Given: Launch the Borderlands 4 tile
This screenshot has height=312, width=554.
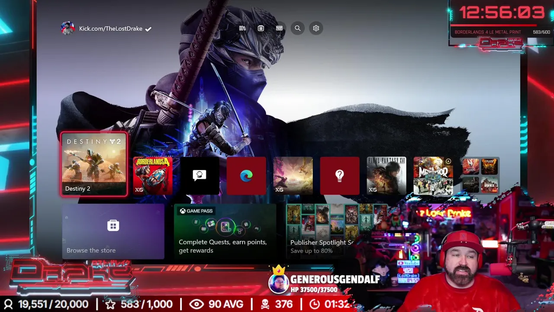Looking at the screenshot, I should pyautogui.click(x=153, y=176).
